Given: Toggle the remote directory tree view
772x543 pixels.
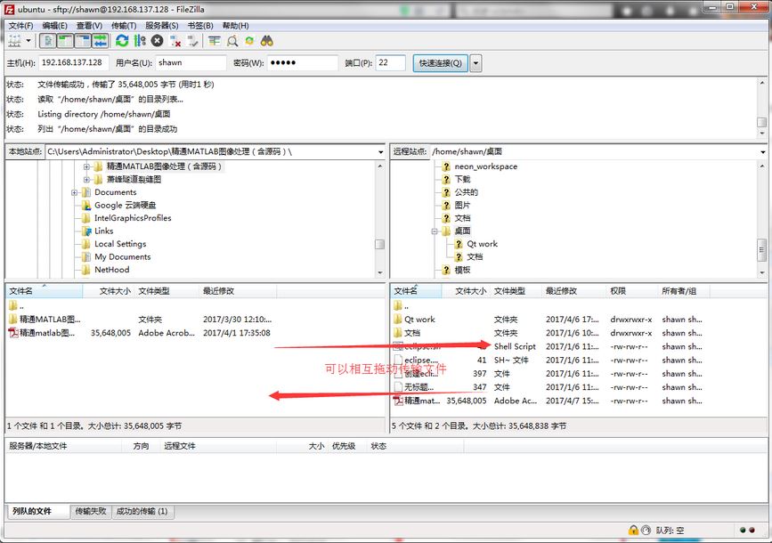Looking at the screenshot, I should 83,41.
